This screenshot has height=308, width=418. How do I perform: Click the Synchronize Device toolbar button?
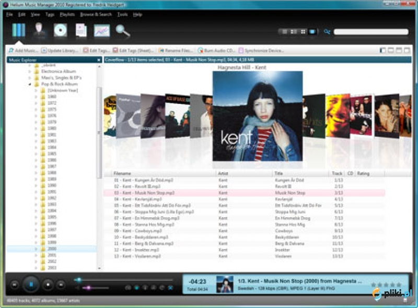(261, 50)
